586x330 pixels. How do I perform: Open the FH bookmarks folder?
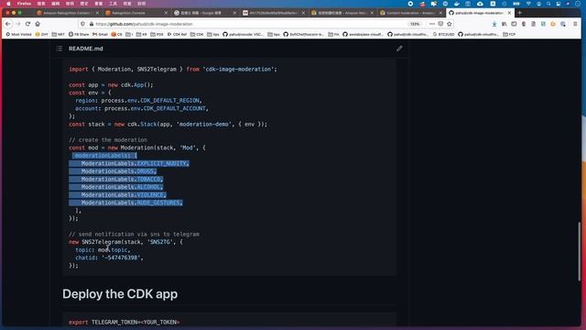(x=333, y=34)
